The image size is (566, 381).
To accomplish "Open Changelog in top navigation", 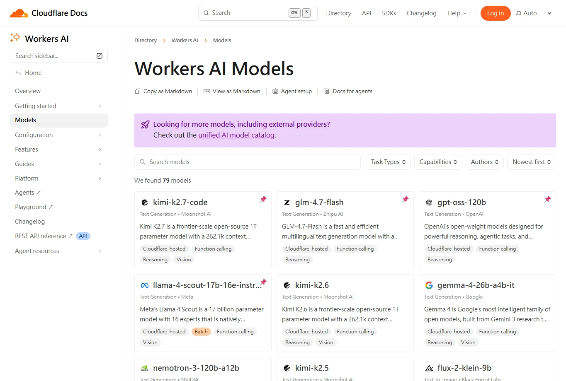I will [x=421, y=13].
